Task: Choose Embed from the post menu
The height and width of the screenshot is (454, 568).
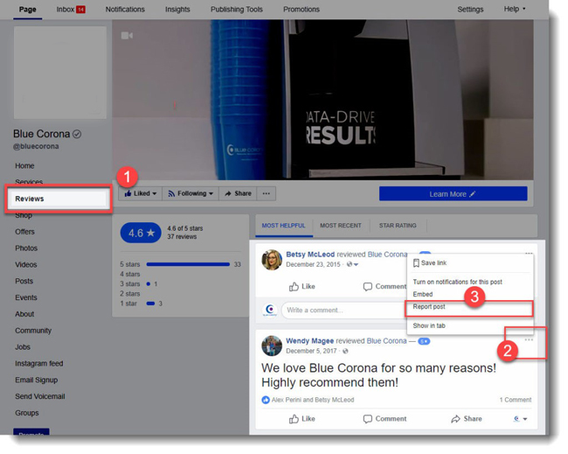Action: click(423, 295)
